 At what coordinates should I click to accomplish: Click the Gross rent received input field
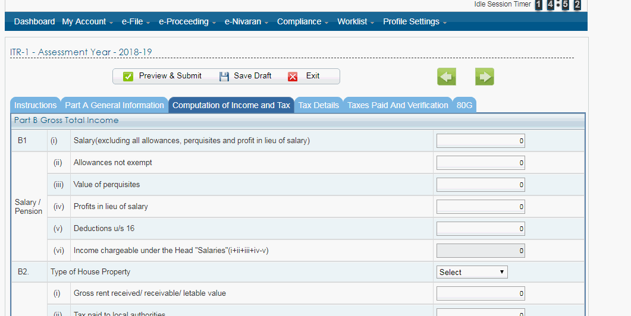pos(481,293)
